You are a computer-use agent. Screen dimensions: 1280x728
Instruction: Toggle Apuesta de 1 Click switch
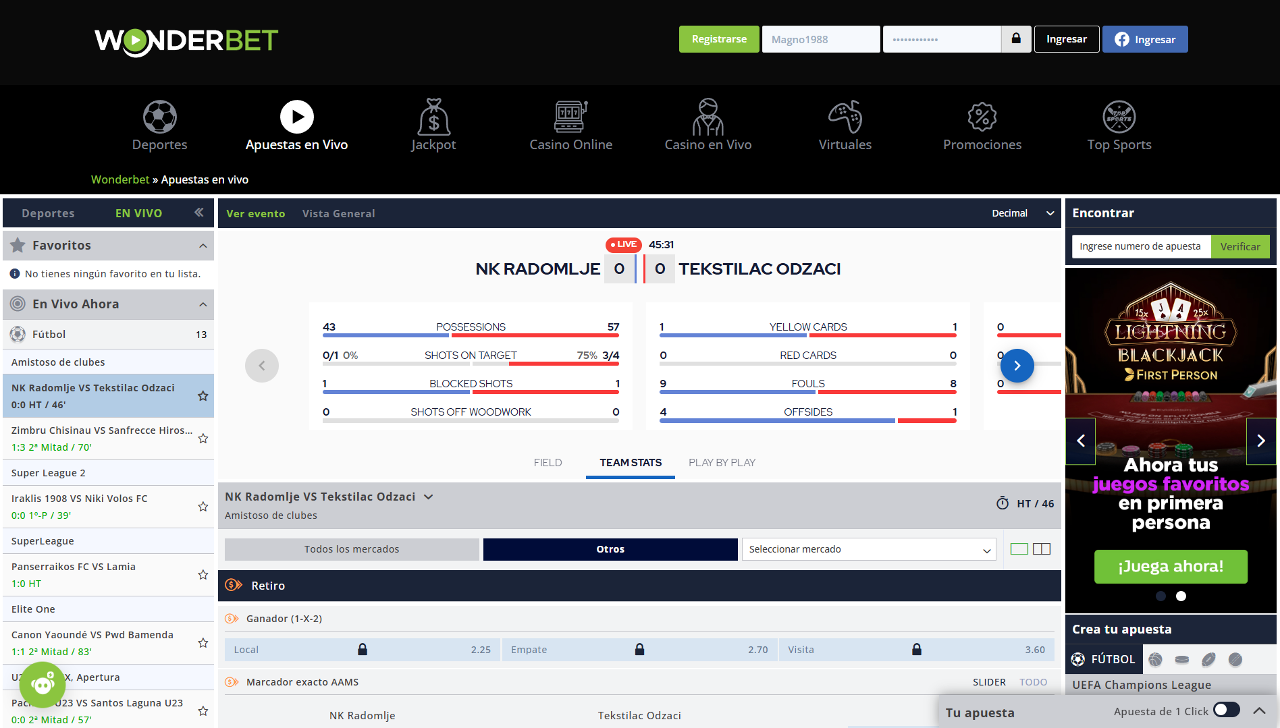(1227, 710)
